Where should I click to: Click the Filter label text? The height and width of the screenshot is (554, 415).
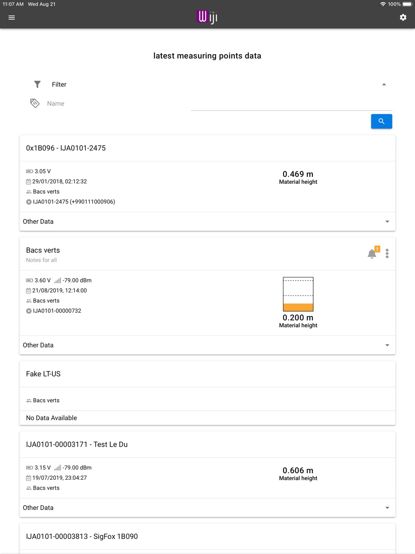59,85
